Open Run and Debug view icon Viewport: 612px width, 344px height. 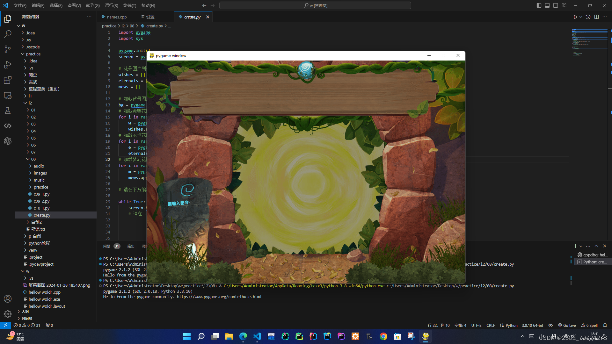pyautogui.click(x=8, y=65)
